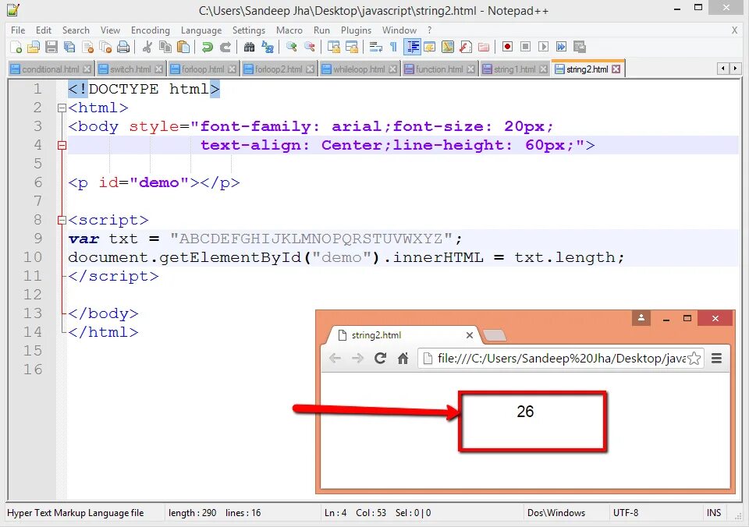
Task: Click the New document toolbar icon
Action: click(x=16, y=47)
